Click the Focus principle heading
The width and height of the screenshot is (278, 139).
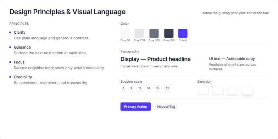(x=19, y=62)
